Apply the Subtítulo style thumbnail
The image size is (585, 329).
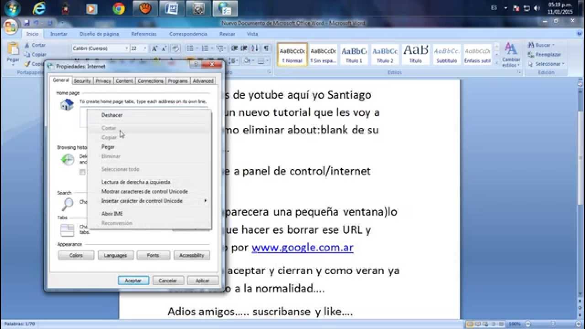447,54
